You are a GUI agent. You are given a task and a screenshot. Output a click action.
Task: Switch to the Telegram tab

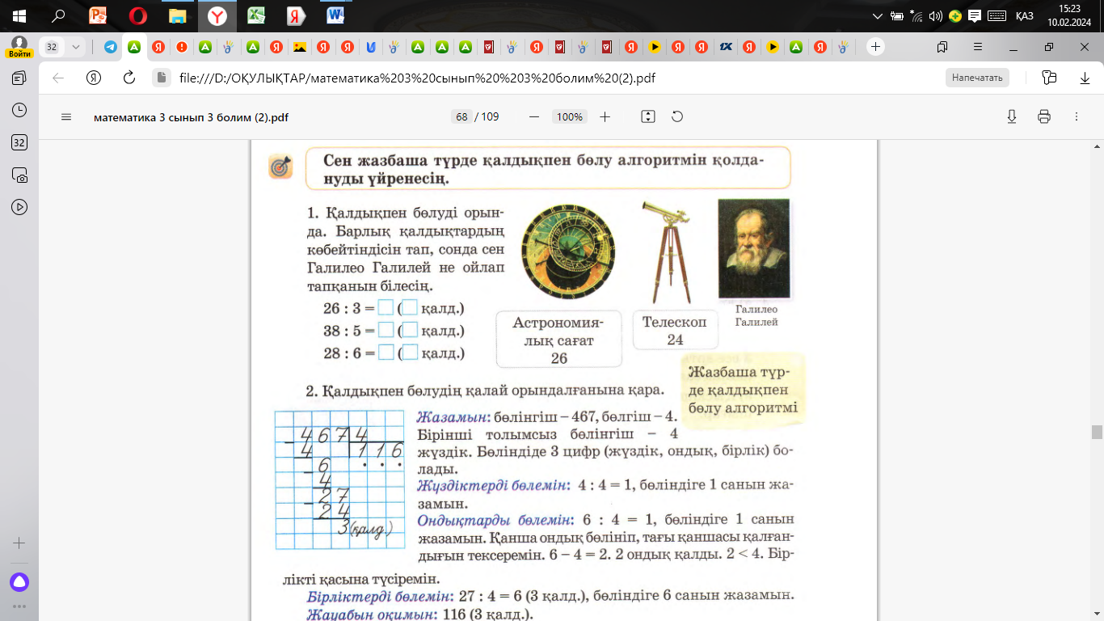click(x=111, y=47)
